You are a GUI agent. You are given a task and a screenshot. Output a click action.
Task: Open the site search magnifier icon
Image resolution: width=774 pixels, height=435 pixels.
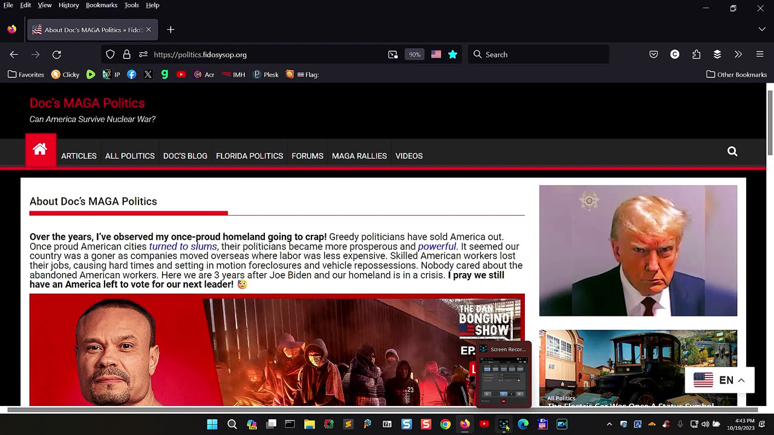[732, 151]
